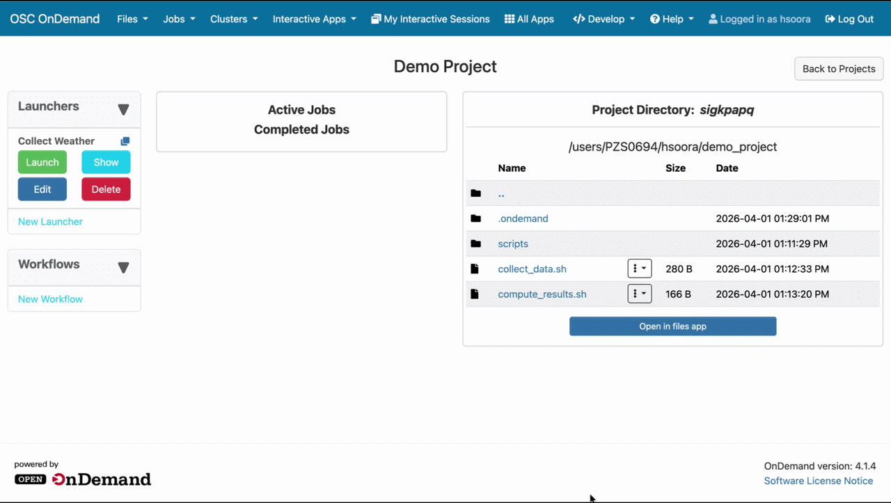Open the kebab menu for compute_results.sh
891x503 pixels.
coord(639,294)
